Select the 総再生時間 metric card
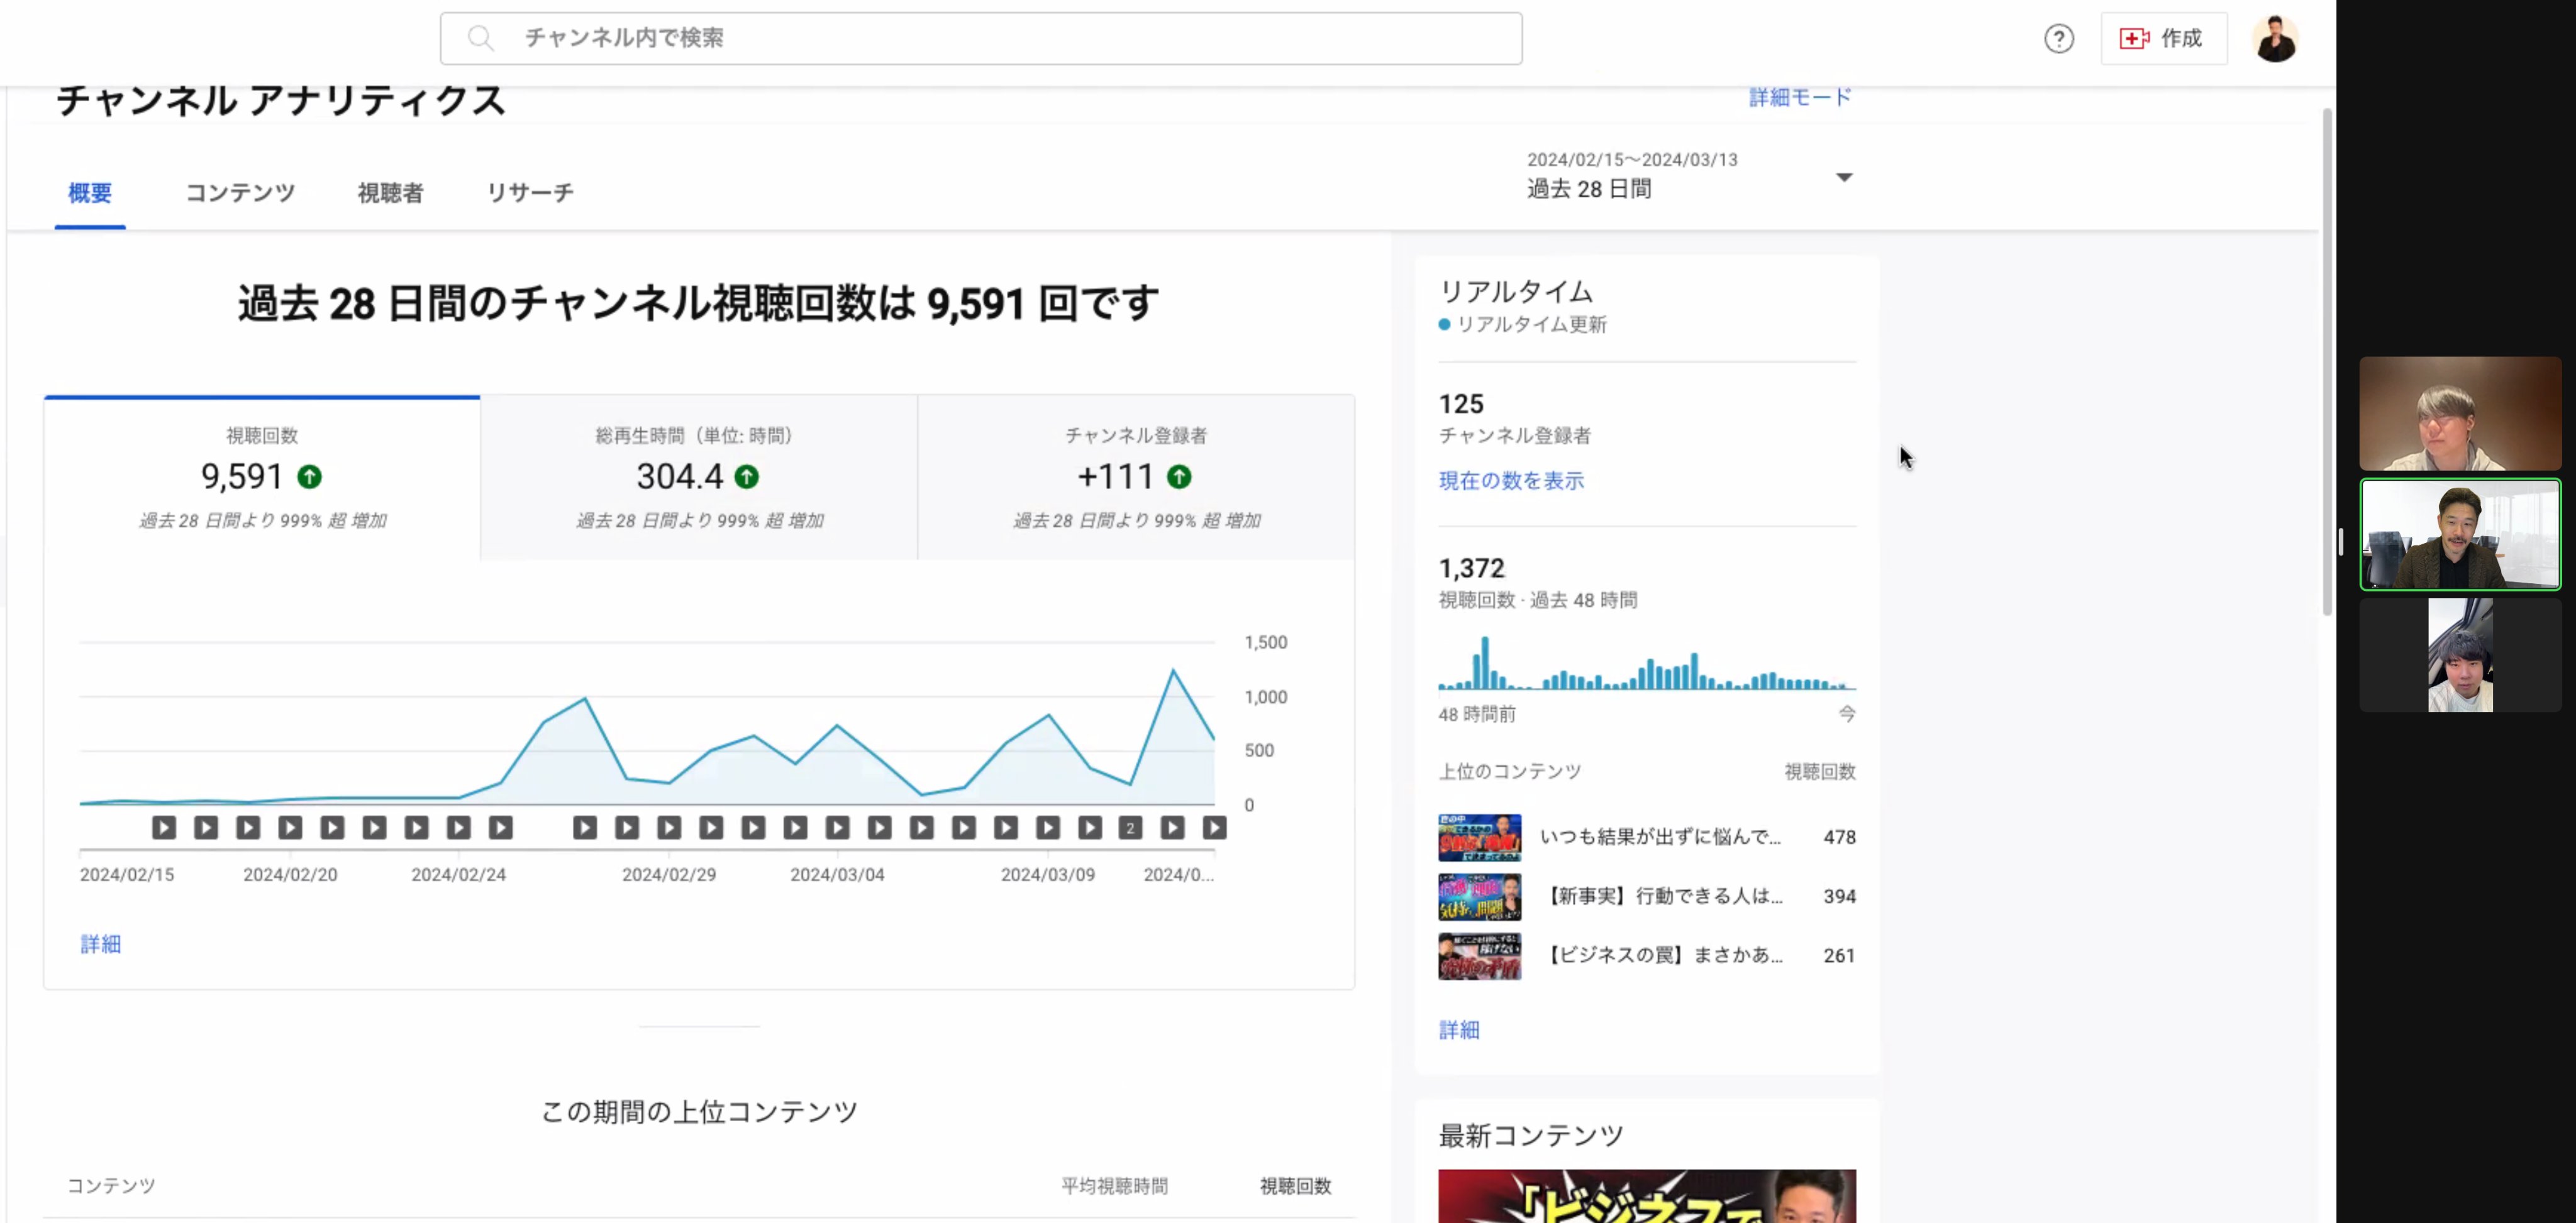 698,478
